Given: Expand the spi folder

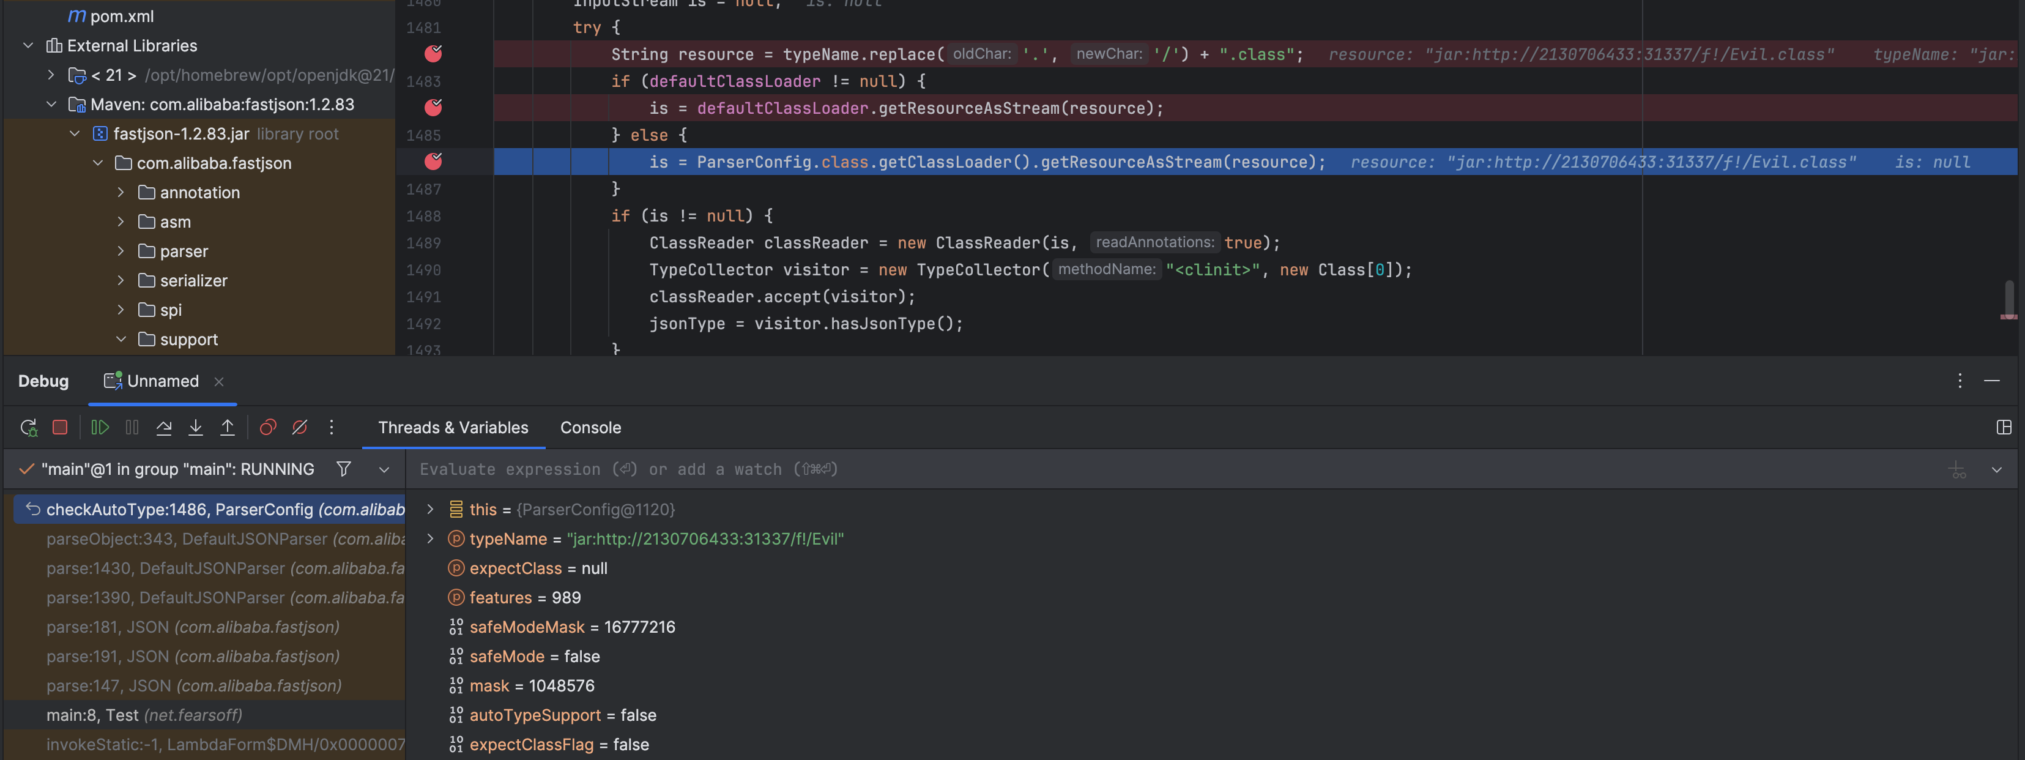Looking at the screenshot, I should 121,310.
